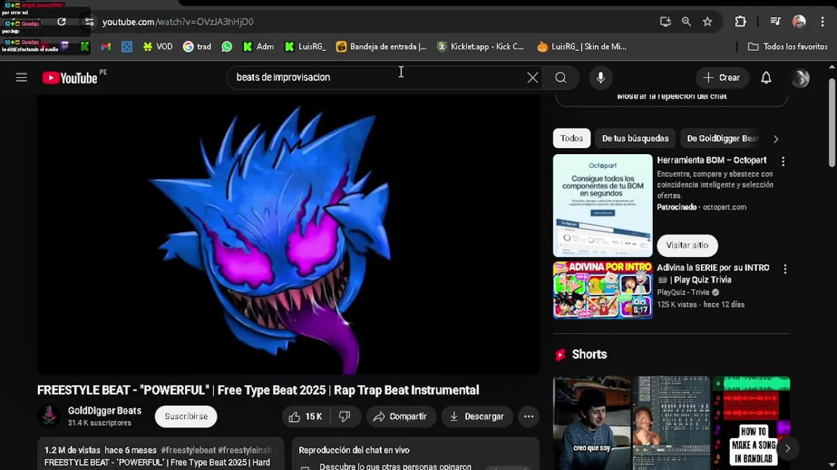Screen dimensions: 837x470
Task: Open the YouTube account avatar menu
Action: point(800,78)
